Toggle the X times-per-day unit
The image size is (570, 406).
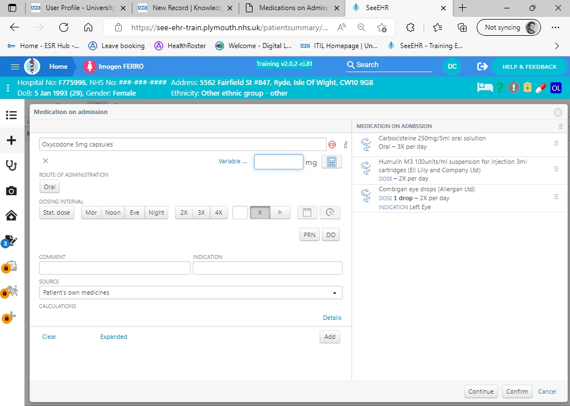coord(260,213)
